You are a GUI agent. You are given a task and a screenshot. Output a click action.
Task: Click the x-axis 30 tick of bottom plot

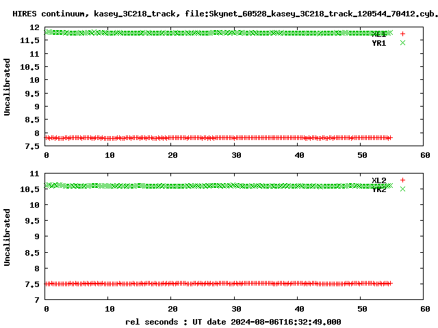click(236, 309)
